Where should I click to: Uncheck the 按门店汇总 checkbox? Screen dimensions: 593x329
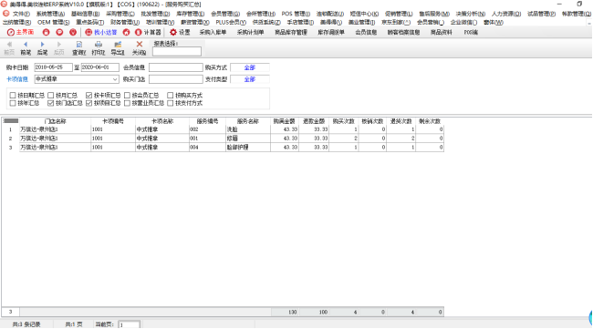[51, 103]
